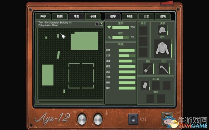Viewport: 209px width, 130px height.
Task: Select the shovel in primary weapon slot
Action: (x=148, y=69)
